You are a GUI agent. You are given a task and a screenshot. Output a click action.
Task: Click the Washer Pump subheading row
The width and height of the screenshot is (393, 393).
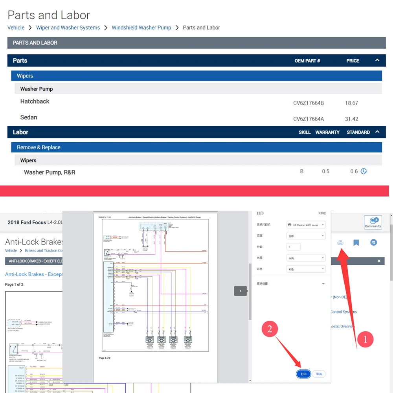(x=198, y=89)
